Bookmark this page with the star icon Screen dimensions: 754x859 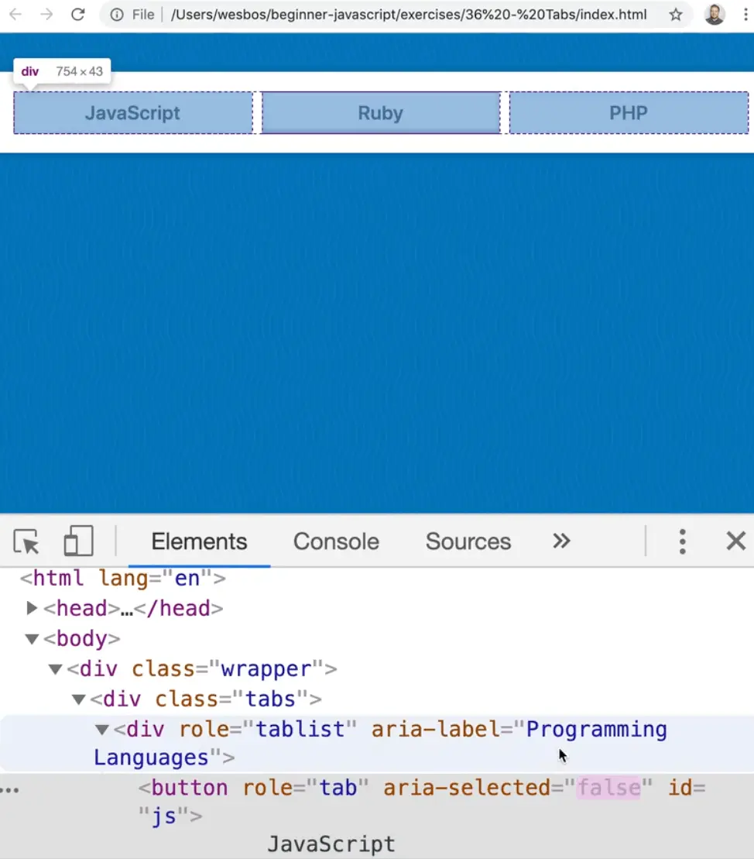[676, 15]
